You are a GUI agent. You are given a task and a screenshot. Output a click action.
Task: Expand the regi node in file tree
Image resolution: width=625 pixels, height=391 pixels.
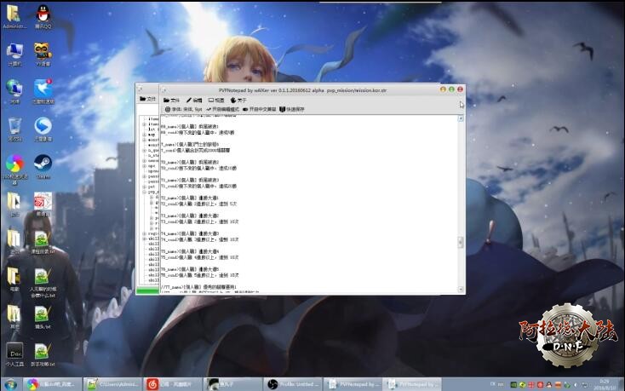(144, 233)
